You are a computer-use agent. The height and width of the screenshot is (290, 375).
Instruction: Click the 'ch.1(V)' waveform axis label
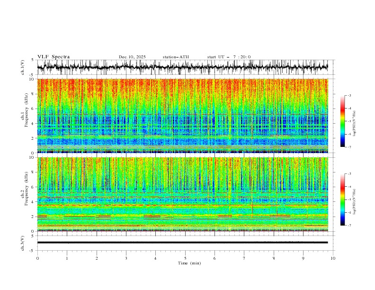click(23, 67)
